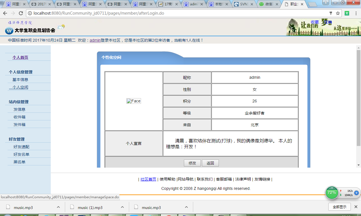Expand the rightmost music.mp3 download chevron
The height and width of the screenshot is (216, 361).
coord(186,207)
